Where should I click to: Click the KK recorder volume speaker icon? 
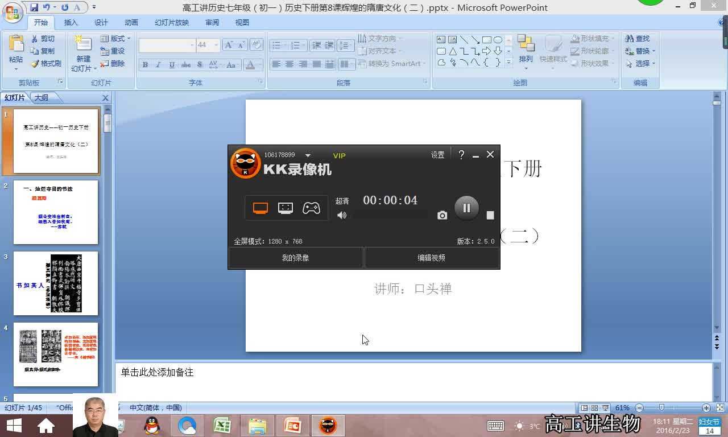coord(342,215)
